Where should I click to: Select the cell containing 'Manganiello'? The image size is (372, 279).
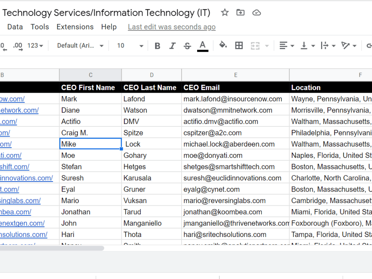click(152, 223)
